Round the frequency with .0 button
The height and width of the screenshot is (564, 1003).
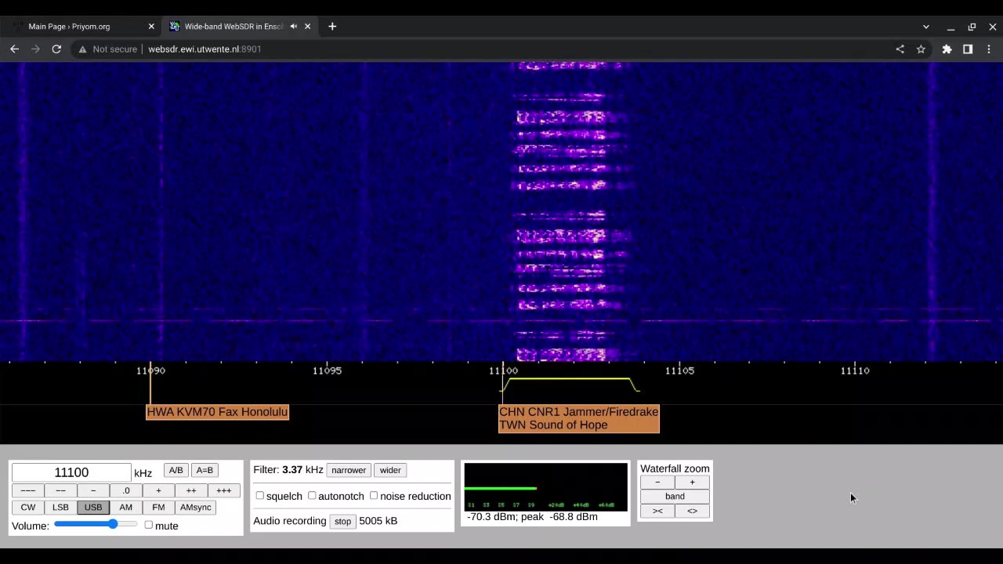tap(125, 490)
